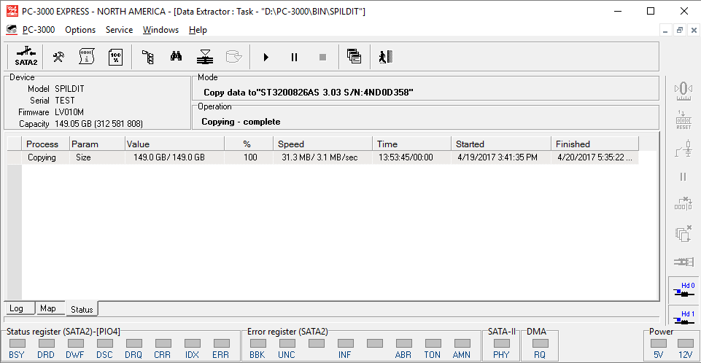Click the PC-3000 application title icon

coord(12,11)
